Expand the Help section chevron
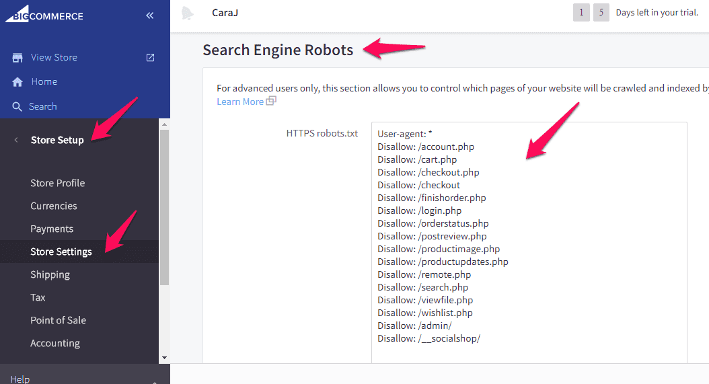The image size is (709, 384). coord(155,382)
